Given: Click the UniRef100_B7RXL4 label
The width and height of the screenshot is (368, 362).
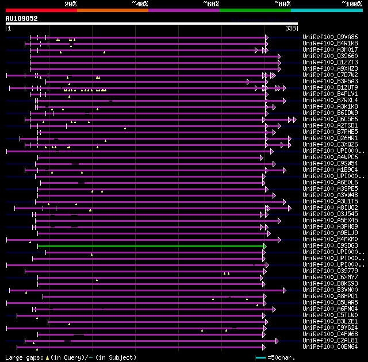Looking at the screenshot, I should (x=330, y=101).
